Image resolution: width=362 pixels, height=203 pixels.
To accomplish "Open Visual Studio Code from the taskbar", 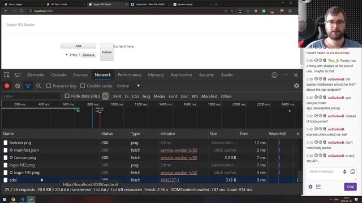I will point(22,199).
